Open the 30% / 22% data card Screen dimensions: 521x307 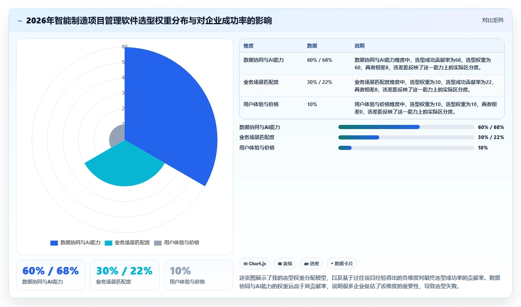tap(125, 275)
